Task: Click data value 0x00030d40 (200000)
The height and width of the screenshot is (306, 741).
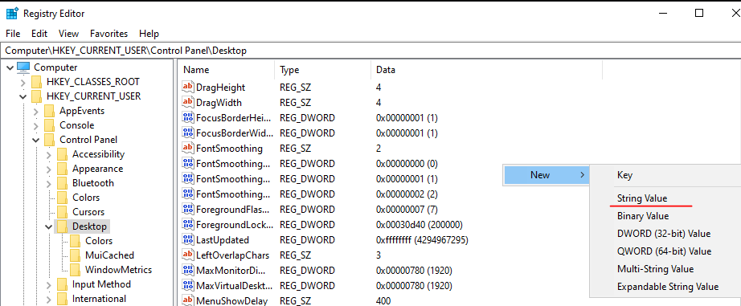Action: [420, 225]
